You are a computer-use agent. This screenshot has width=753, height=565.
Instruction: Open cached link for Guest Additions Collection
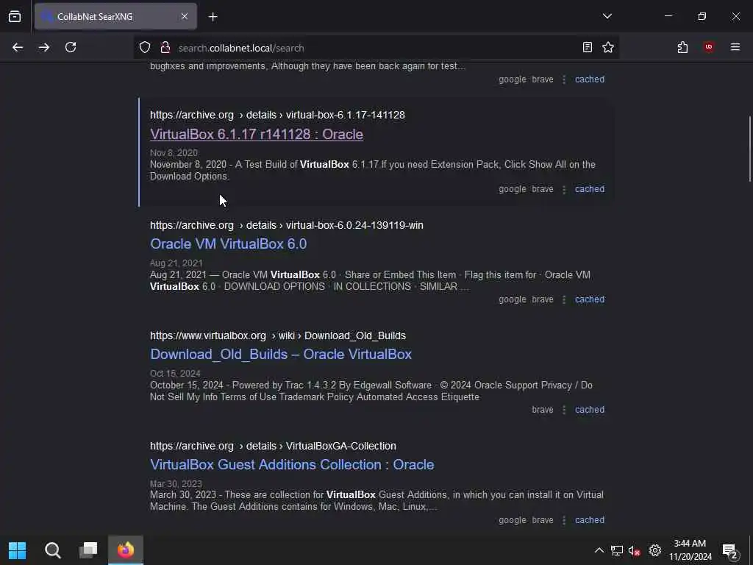(x=590, y=520)
